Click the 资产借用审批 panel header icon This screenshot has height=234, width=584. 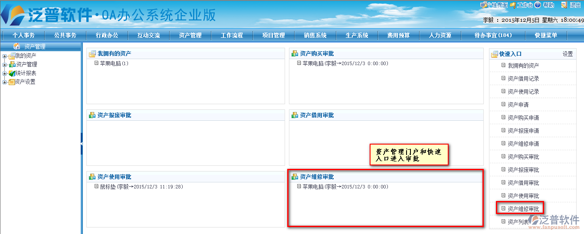(x=295, y=115)
